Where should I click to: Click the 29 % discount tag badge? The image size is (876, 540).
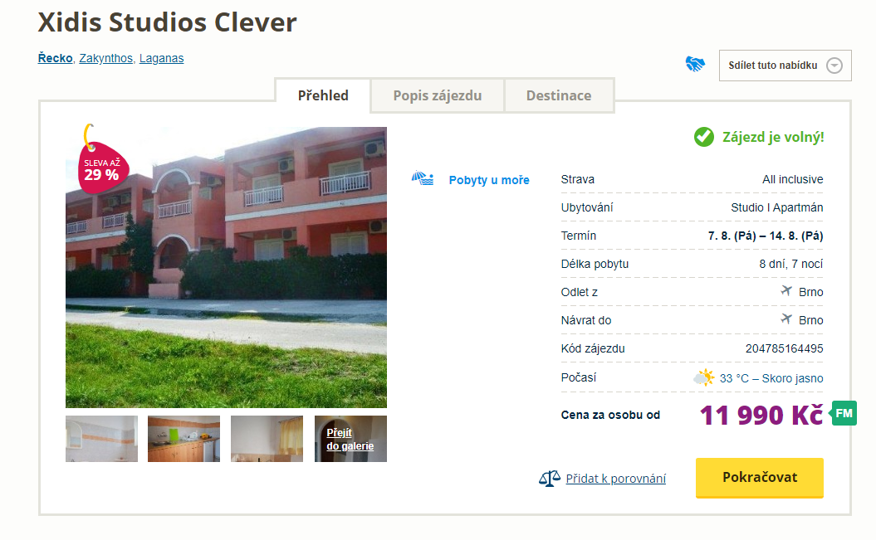(x=102, y=168)
